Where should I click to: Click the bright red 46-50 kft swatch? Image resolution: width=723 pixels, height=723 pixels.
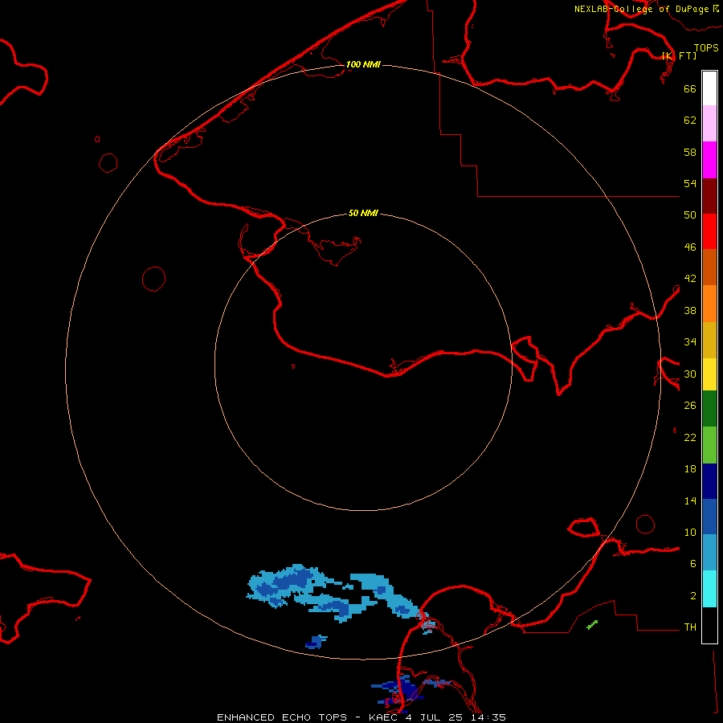pyautogui.click(x=709, y=231)
